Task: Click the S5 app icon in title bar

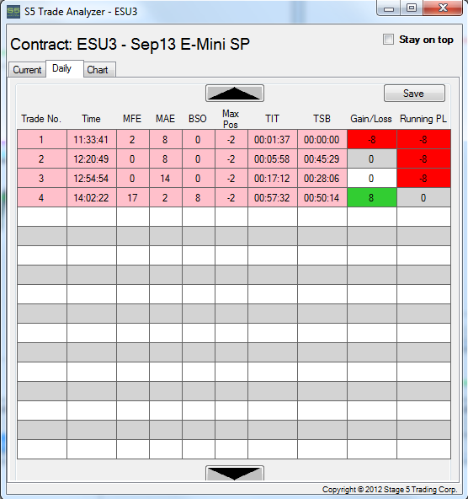Action: 13,12
